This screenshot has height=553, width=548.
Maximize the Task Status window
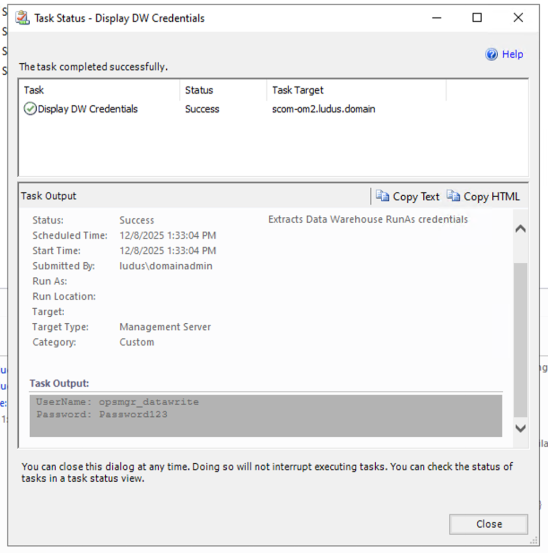point(477,18)
